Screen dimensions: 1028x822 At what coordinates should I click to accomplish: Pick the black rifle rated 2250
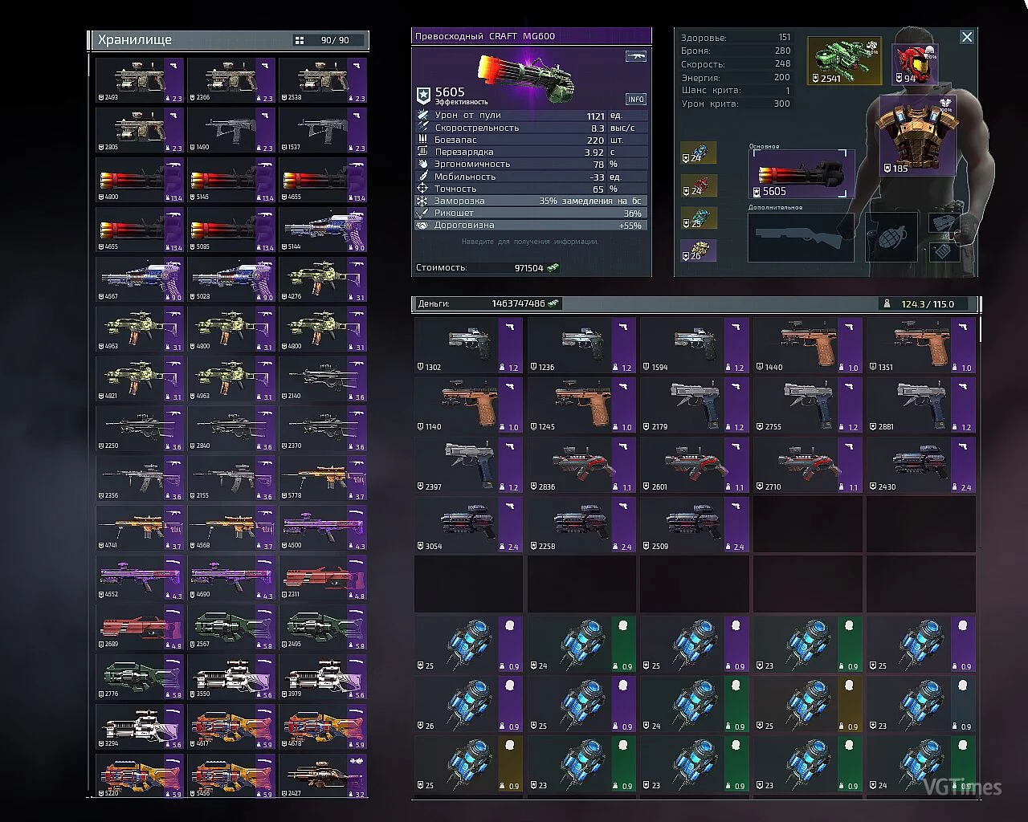[x=140, y=429]
